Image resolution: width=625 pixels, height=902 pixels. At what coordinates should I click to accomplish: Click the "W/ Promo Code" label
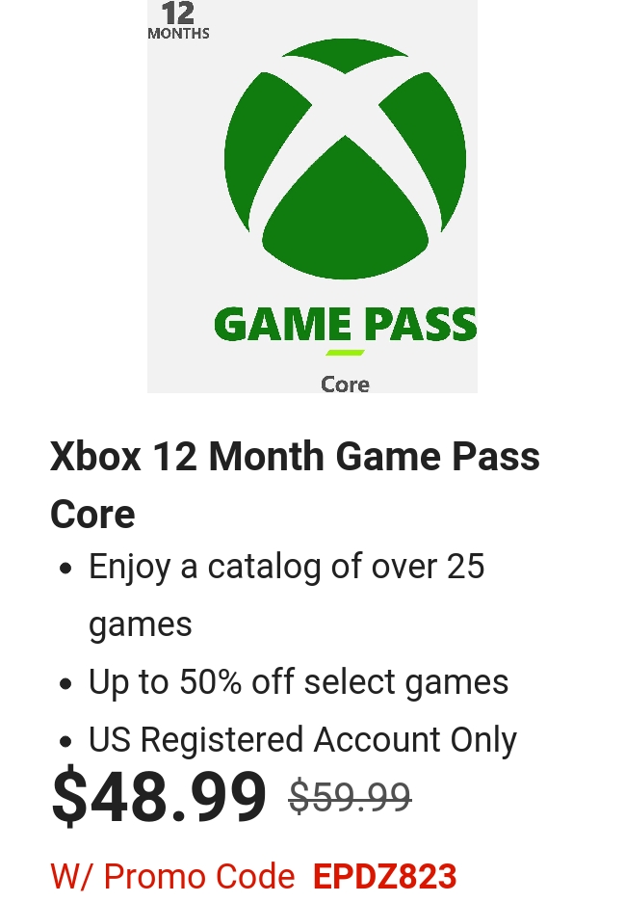172,877
